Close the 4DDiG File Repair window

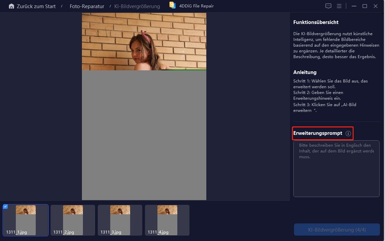[x=376, y=6]
